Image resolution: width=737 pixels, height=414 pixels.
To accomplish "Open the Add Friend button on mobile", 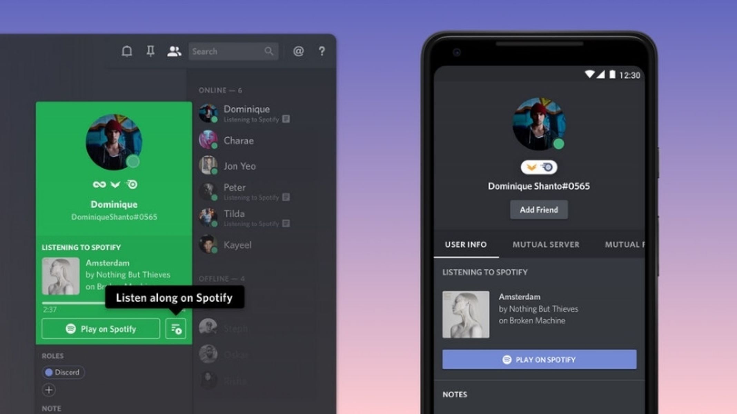I will [x=539, y=209].
